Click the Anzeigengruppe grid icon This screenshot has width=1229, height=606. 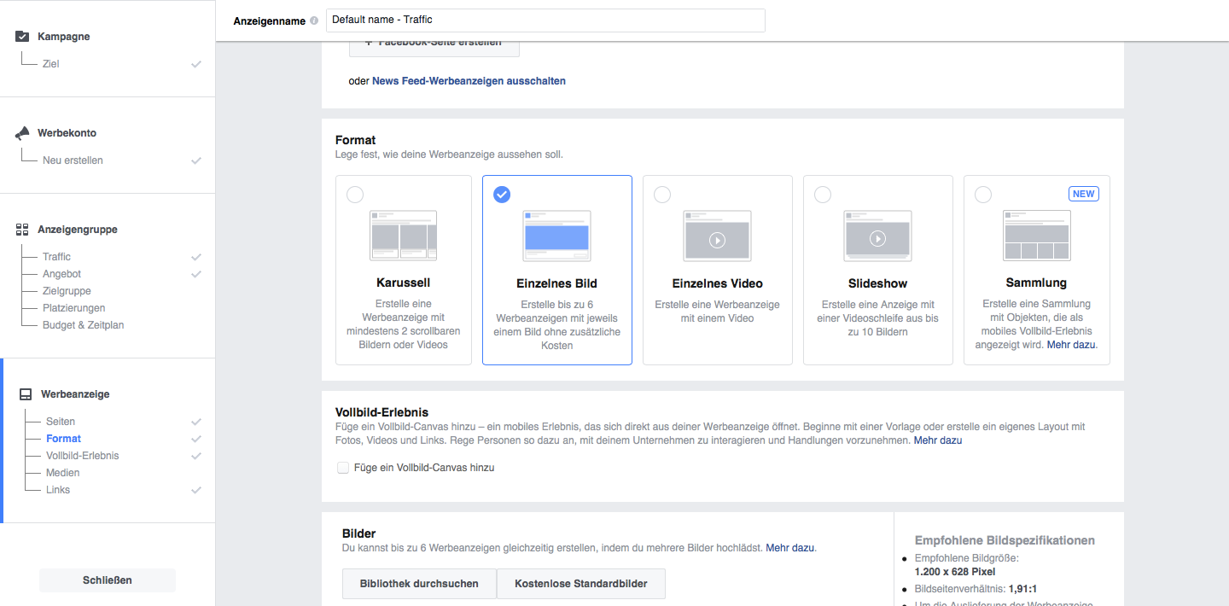pos(23,230)
